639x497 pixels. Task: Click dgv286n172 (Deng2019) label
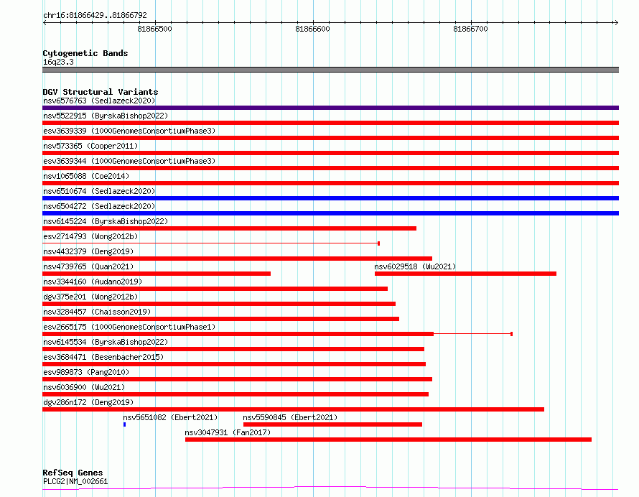88,402
